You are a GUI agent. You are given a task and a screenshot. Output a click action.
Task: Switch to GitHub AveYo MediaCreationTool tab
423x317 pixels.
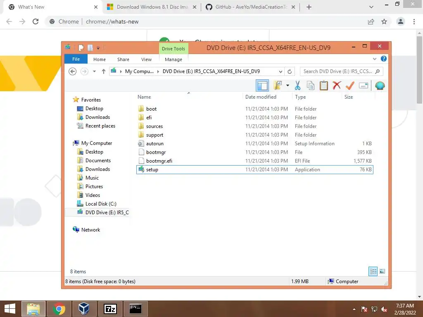[x=250, y=7]
